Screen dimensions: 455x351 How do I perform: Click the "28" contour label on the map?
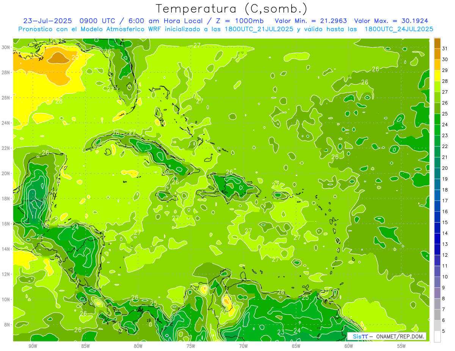59,101
